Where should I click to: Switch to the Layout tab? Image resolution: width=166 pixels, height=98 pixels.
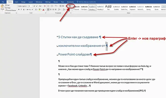[x=31, y=2]
